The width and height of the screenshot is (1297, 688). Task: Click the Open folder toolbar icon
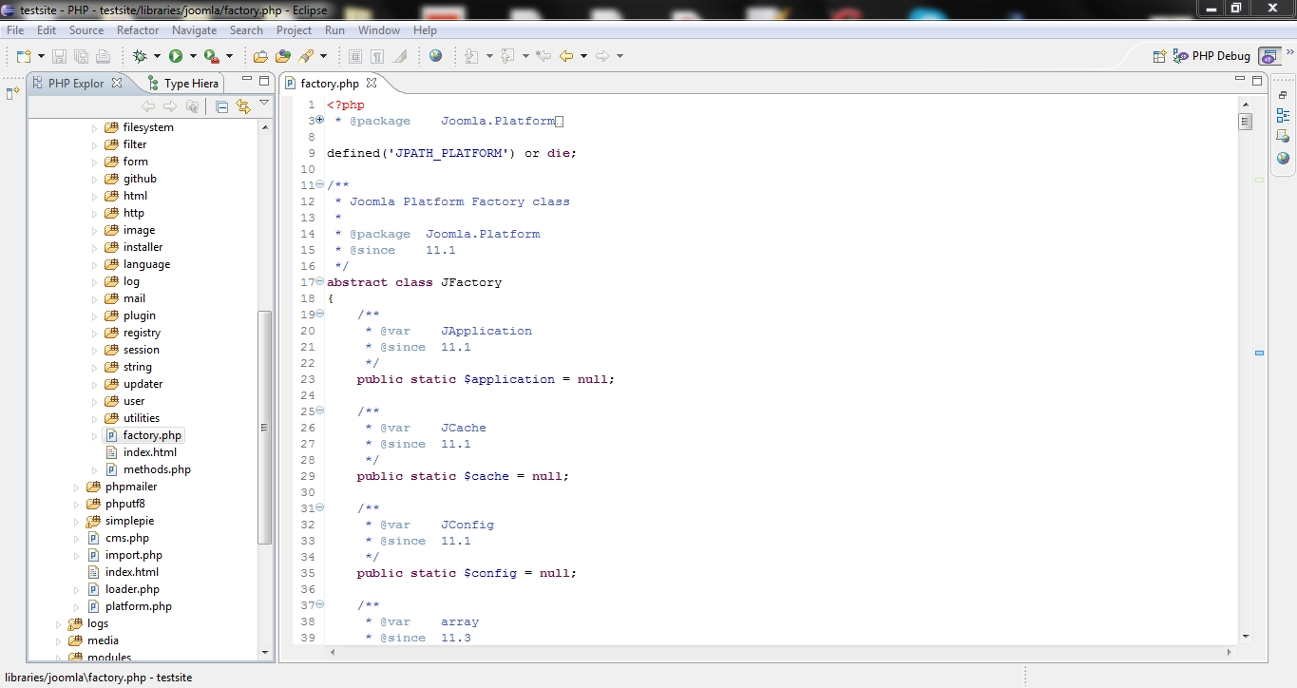click(x=260, y=56)
